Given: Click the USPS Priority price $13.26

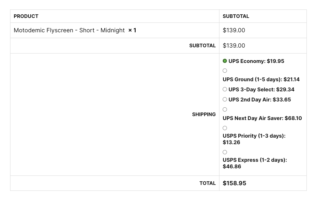Looking at the screenshot, I should pos(231,142).
